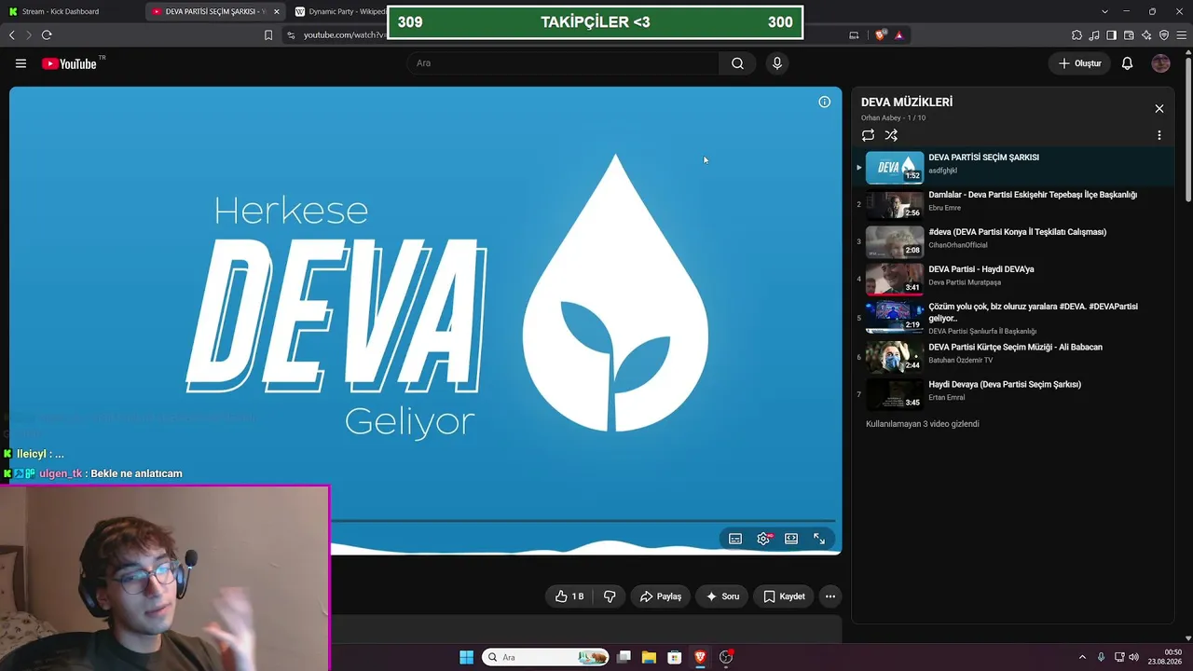The width and height of the screenshot is (1193, 671).
Task: Open the Çözüm yolu çok playlist video
Action: point(1014,318)
